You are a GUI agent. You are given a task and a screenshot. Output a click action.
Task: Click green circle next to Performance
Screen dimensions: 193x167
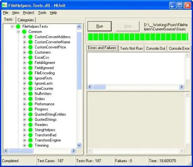[30, 104]
